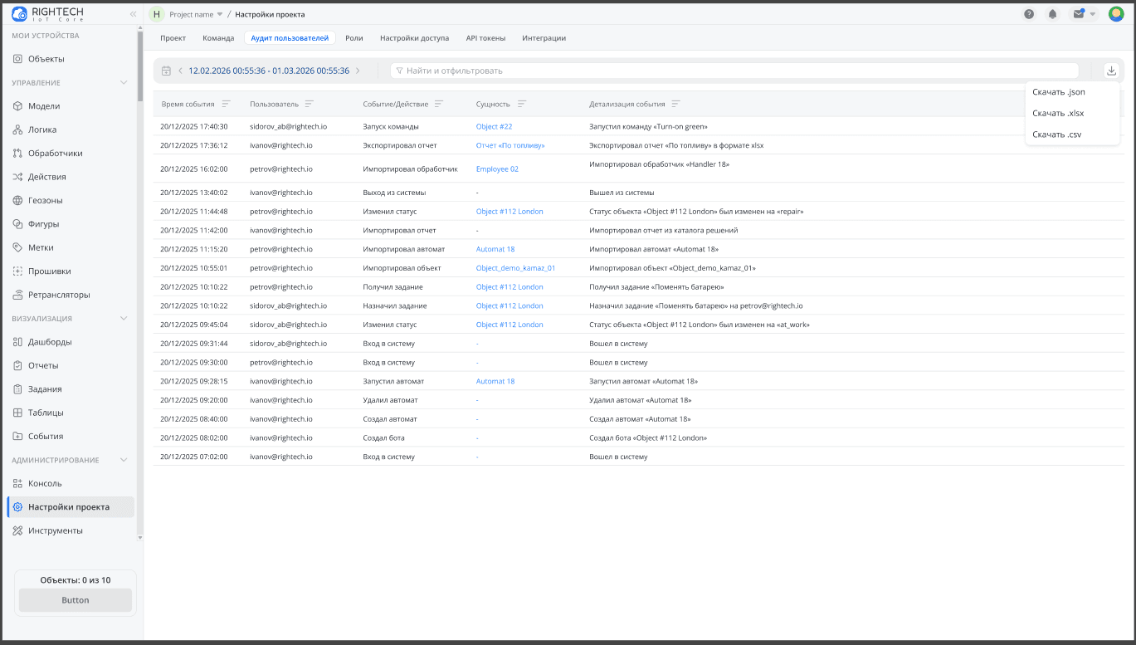Open the help question mark icon
The image size is (1136, 645).
1029,14
